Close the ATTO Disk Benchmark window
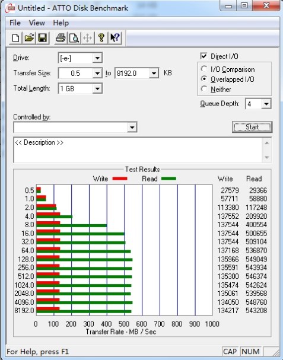Screen dimensions: 283x360 tap(266, 6)
